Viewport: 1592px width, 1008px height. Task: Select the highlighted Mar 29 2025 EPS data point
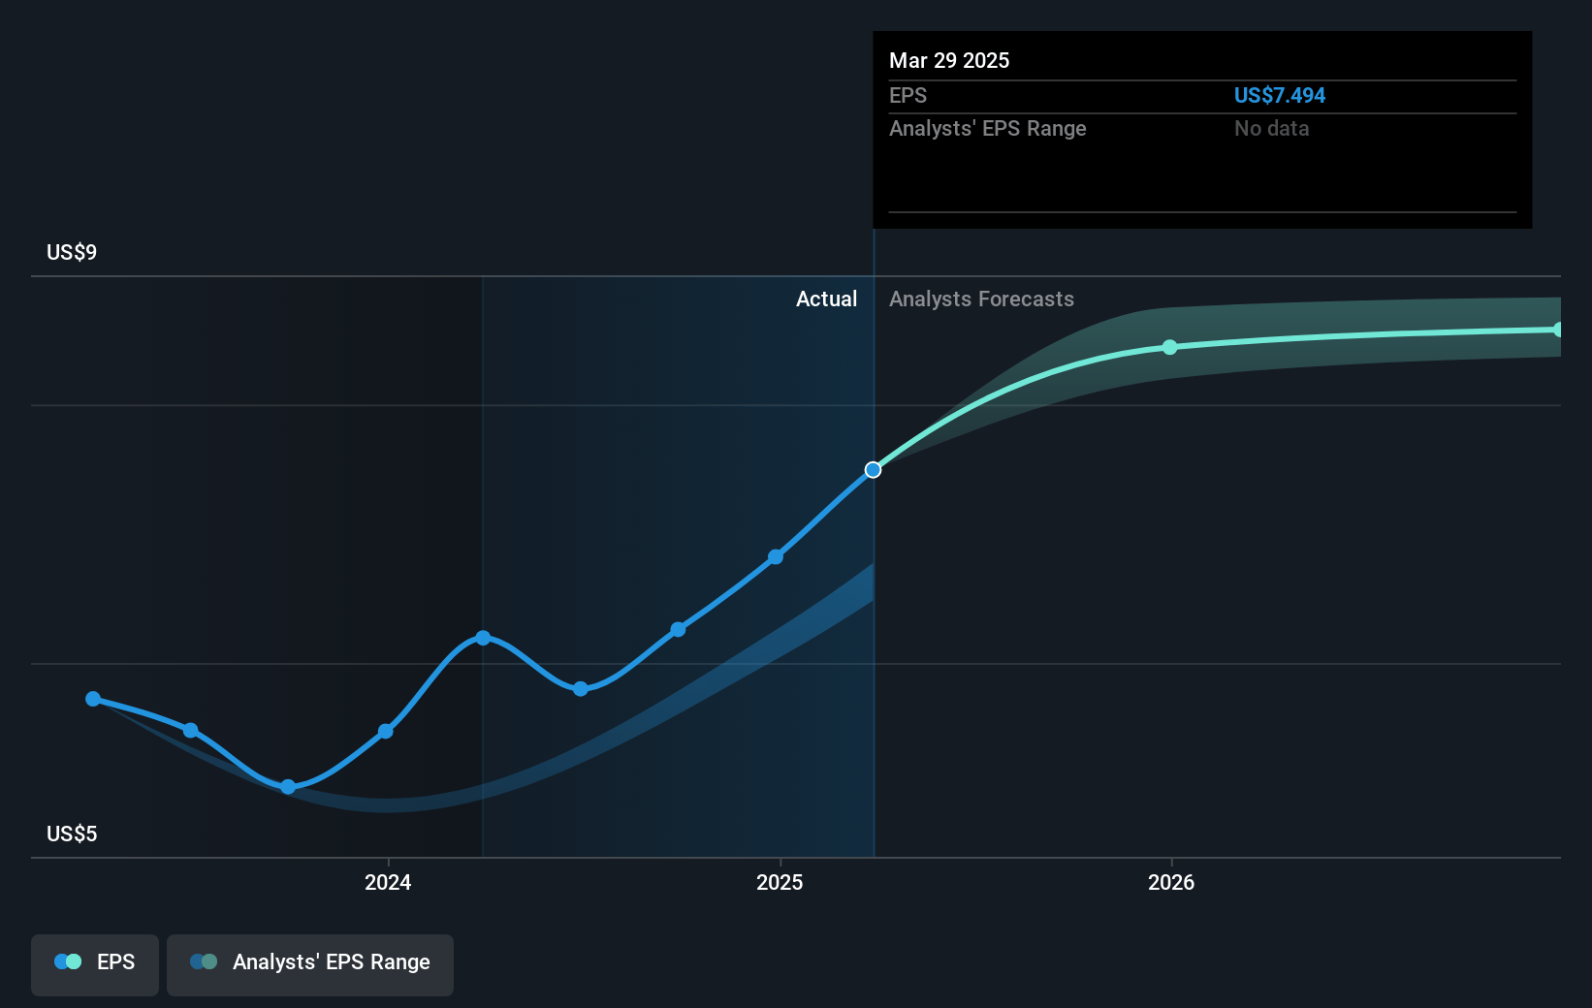coord(874,470)
